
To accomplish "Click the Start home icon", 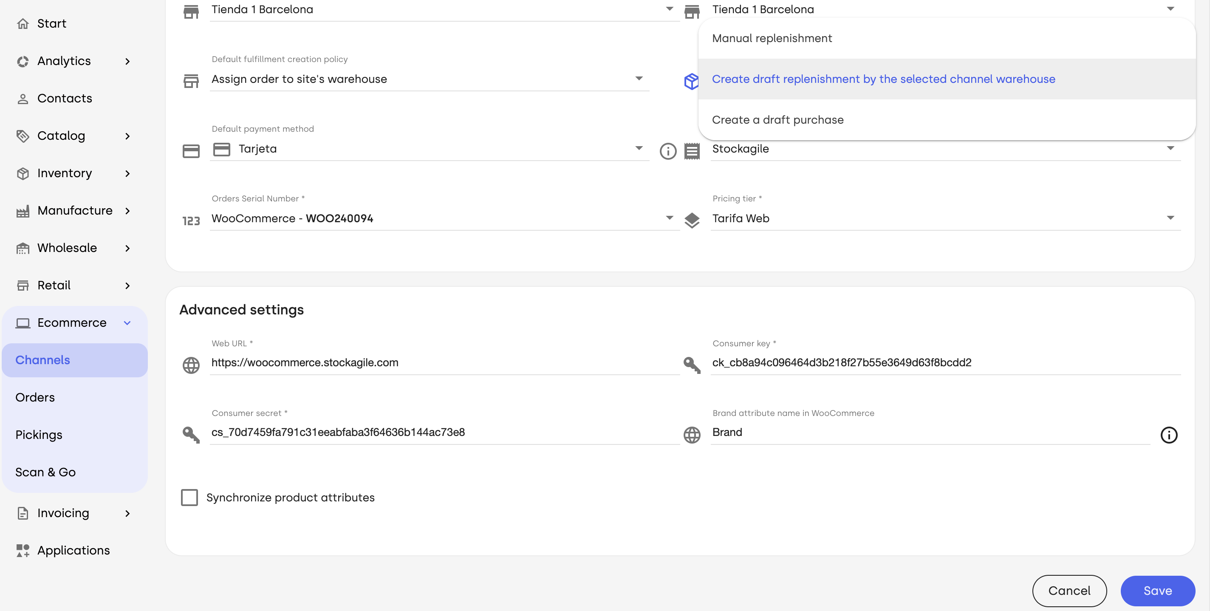I will coord(23,23).
